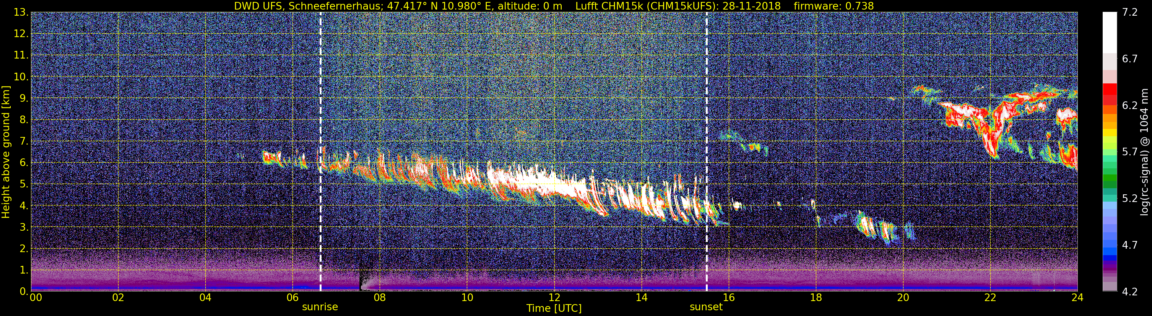
Task: Click the plot title text at top
Action: (x=554, y=6)
